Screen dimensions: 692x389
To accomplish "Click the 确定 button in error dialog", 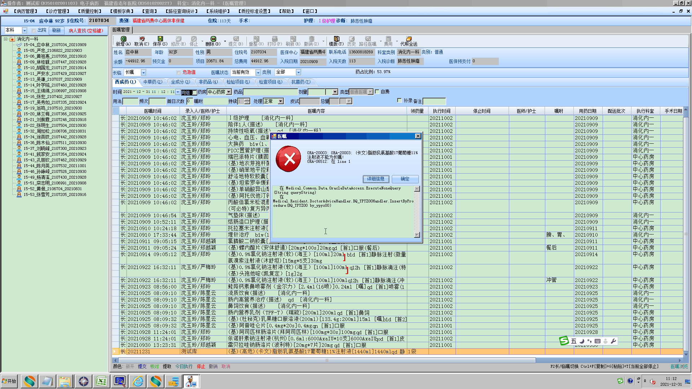I will point(405,179).
